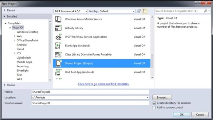This screenshot has width=213, height=120.
Task: Select Android category in the tree
Action: point(21,45)
